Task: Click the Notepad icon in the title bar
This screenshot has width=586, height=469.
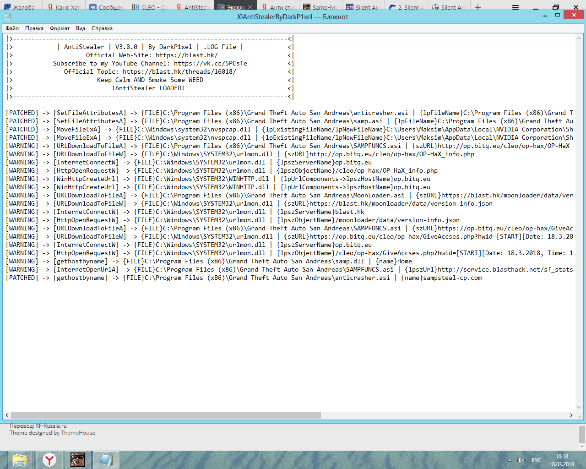Action: pos(7,16)
